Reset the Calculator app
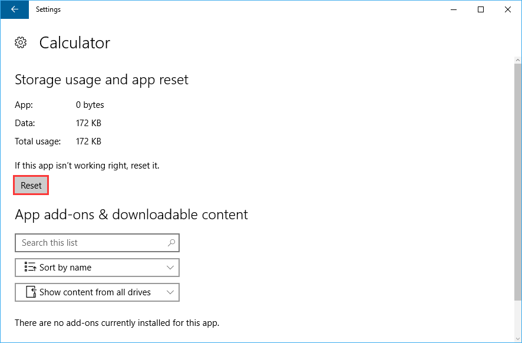 31,185
